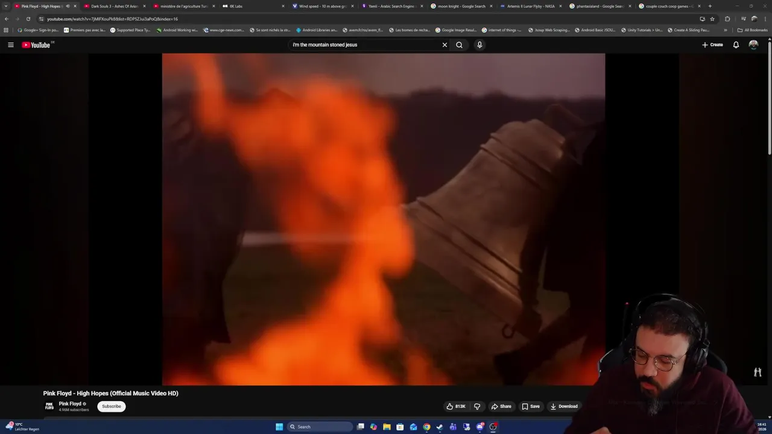The width and height of the screenshot is (772, 434).
Task: Open Task View on the taskbar
Action: pyautogui.click(x=360, y=427)
